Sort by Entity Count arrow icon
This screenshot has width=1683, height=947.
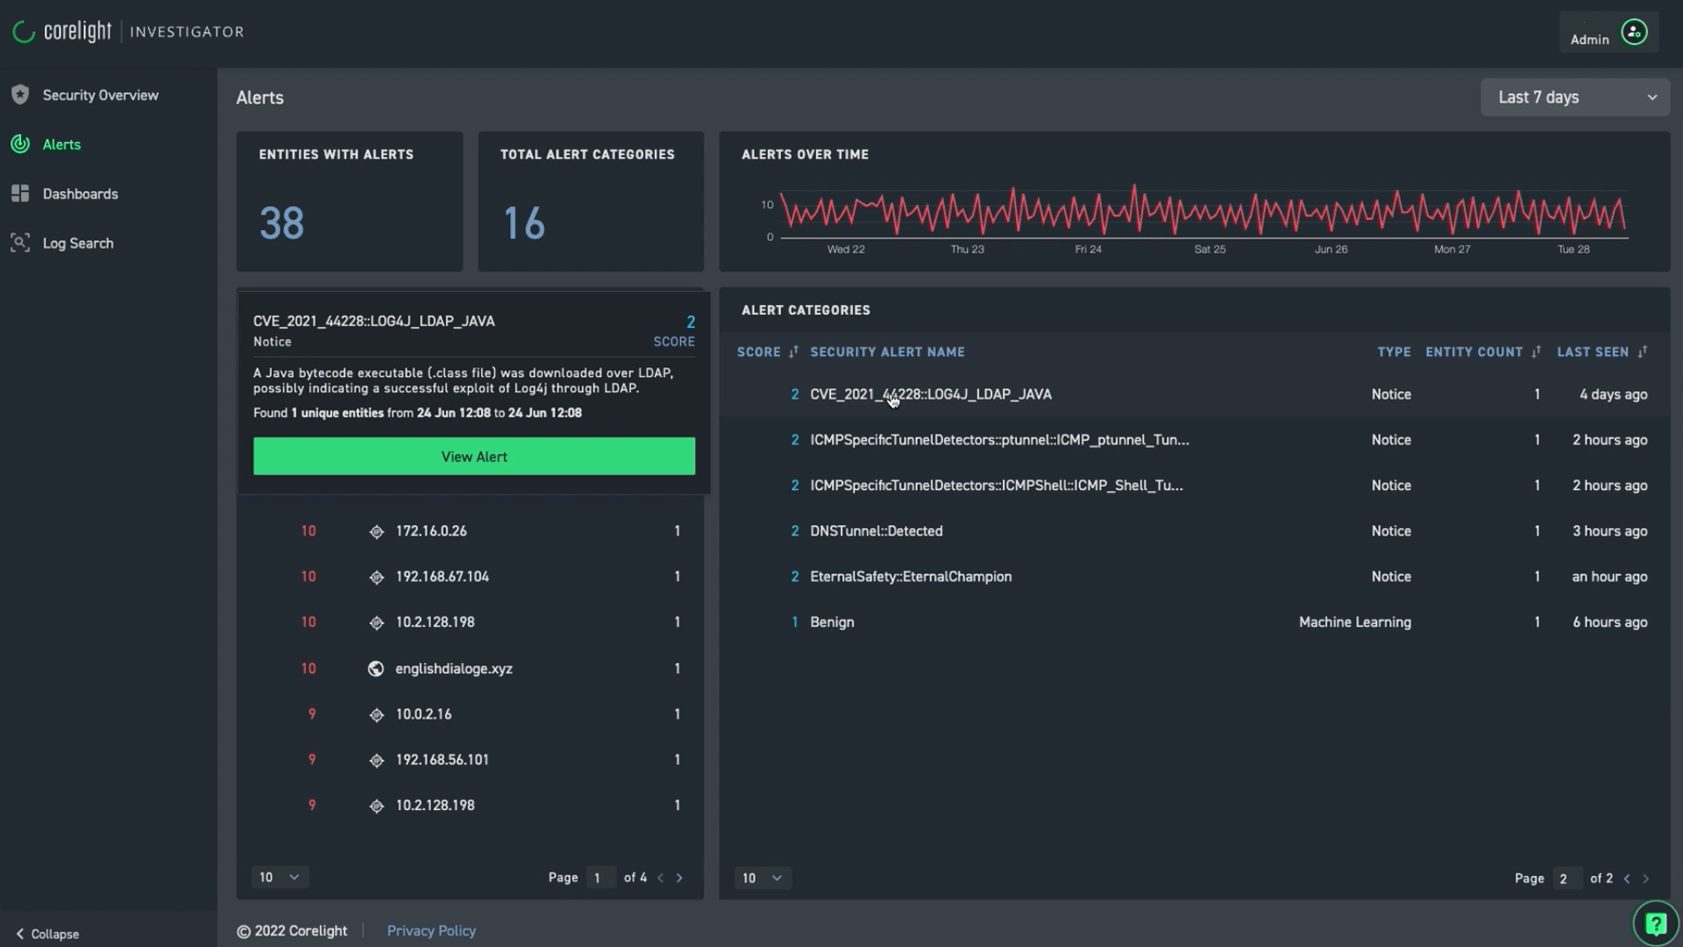pyautogui.click(x=1536, y=352)
